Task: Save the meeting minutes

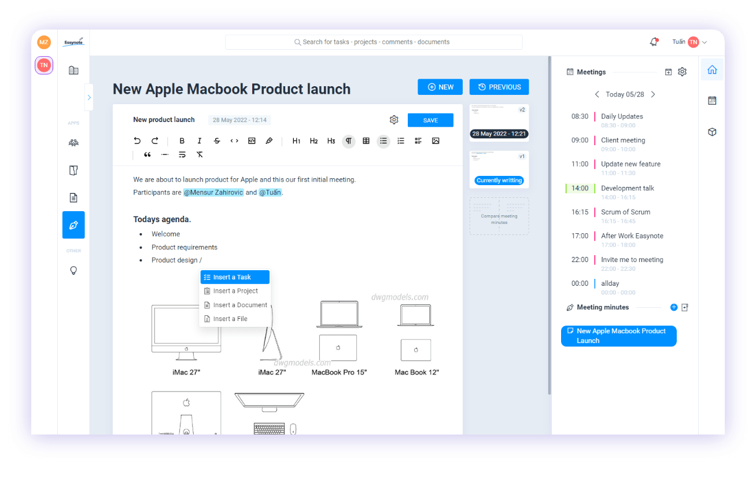Action: click(x=430, y=120)
